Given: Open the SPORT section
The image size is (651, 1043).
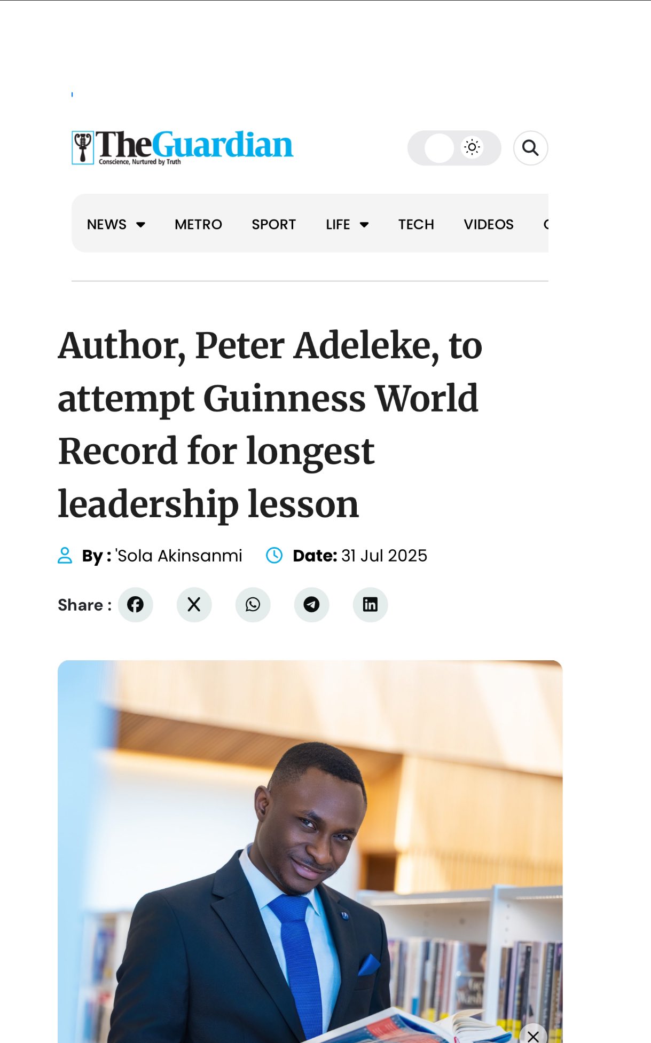Looking at the screenshot, I should (274, 225).
